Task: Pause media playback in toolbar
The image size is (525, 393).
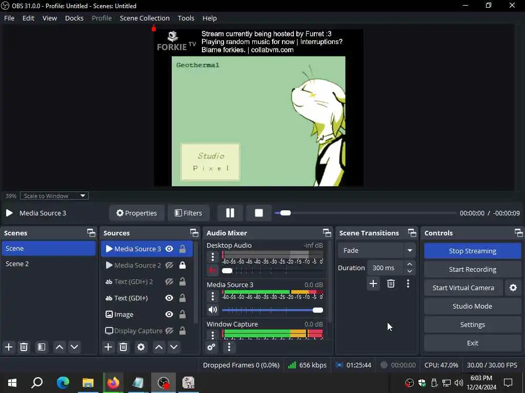Action: 230,213
